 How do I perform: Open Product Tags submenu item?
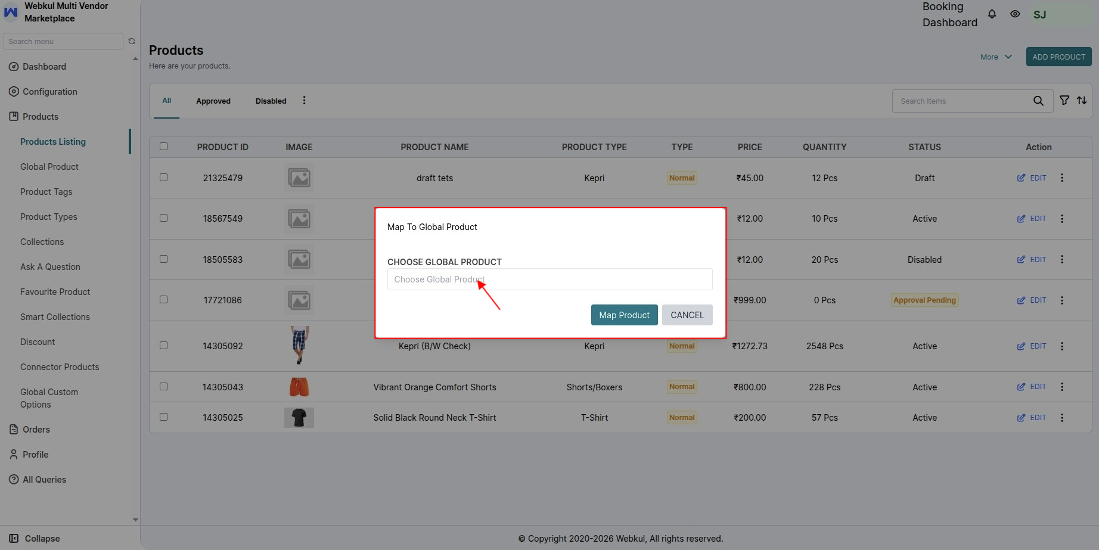pyautogui.click(x=46, y=192)
